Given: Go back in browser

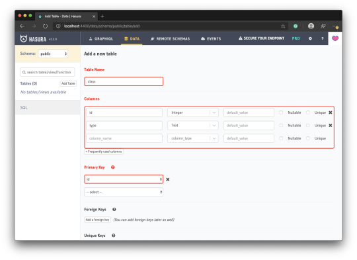Looking at the screenshot, I should (x=22, y=26).
